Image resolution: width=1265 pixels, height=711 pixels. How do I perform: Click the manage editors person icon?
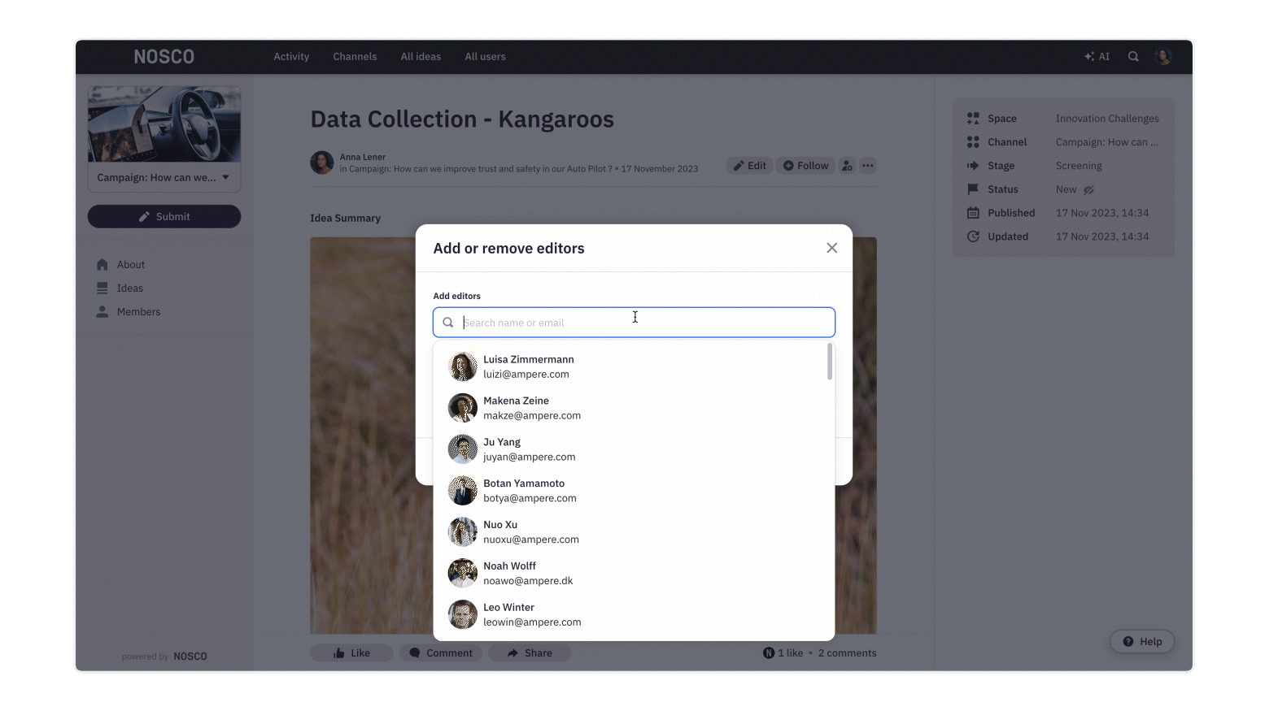click(x=847, y=166)
